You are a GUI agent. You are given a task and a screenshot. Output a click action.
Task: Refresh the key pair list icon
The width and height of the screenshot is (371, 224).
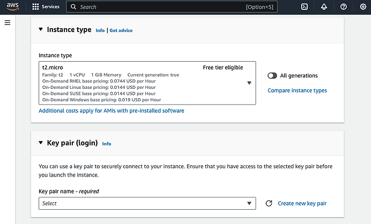coord(269,203)
